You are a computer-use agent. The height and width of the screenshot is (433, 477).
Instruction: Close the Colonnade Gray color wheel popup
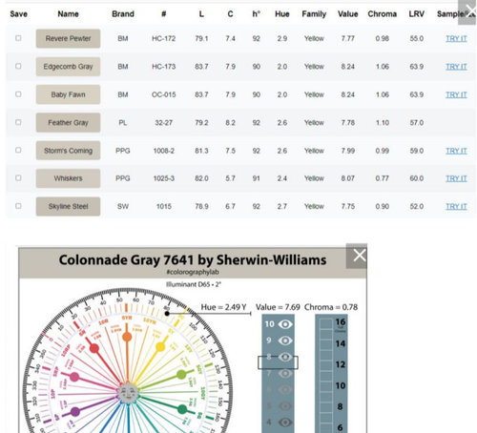coord(357,256)
